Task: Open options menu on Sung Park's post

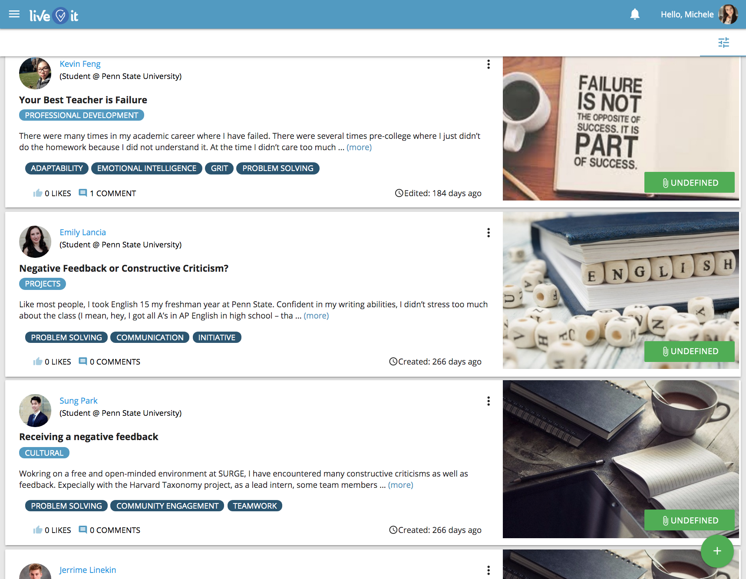Action: 489,401
